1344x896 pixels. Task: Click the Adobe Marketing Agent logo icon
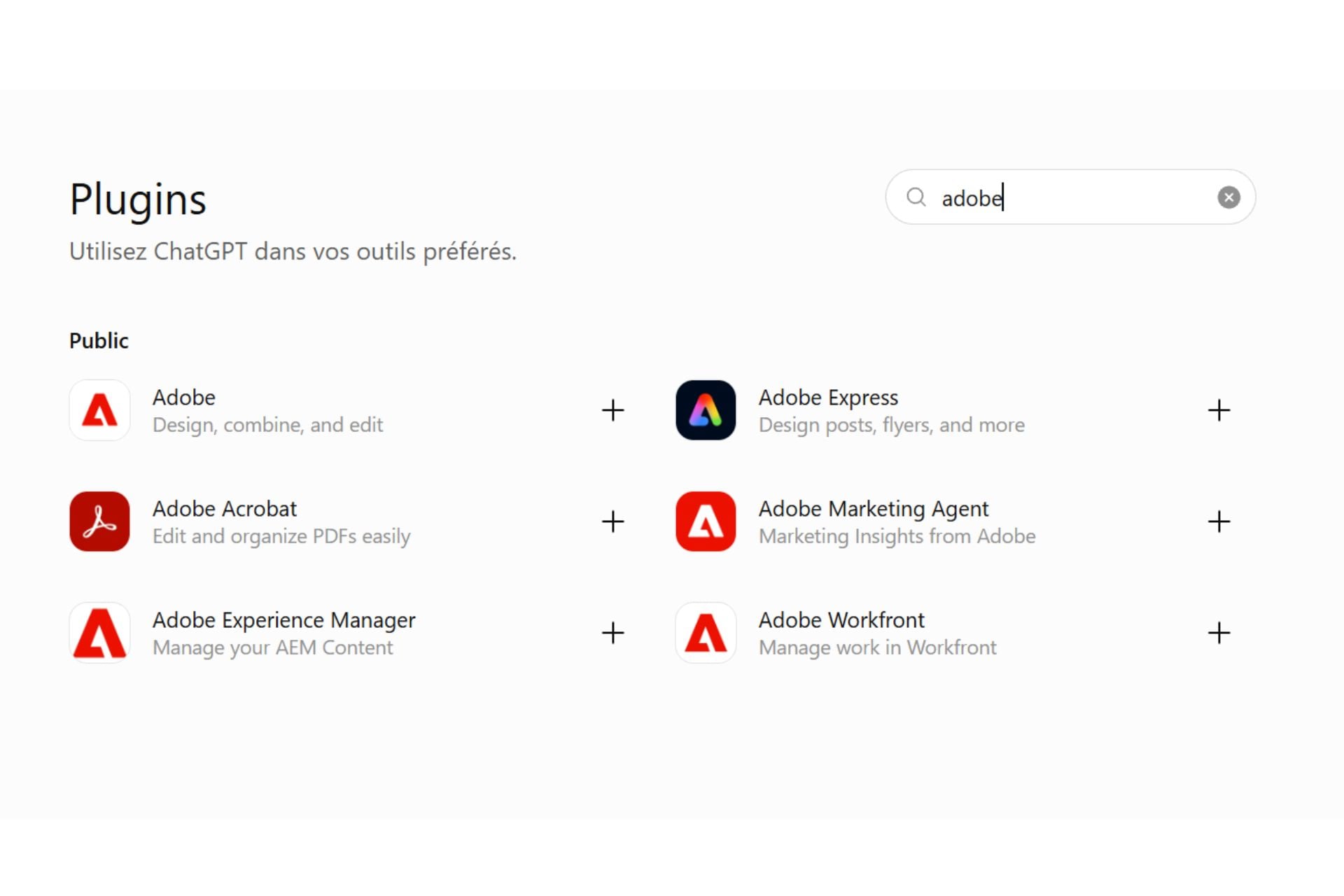tap(706, 521)
